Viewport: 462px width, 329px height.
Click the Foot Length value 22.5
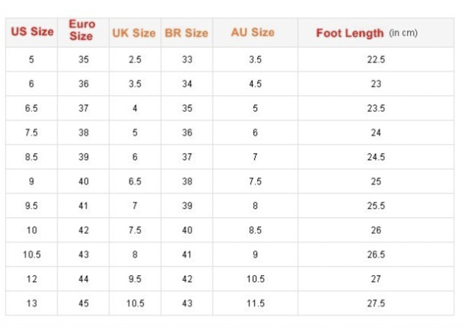point(376,59)
